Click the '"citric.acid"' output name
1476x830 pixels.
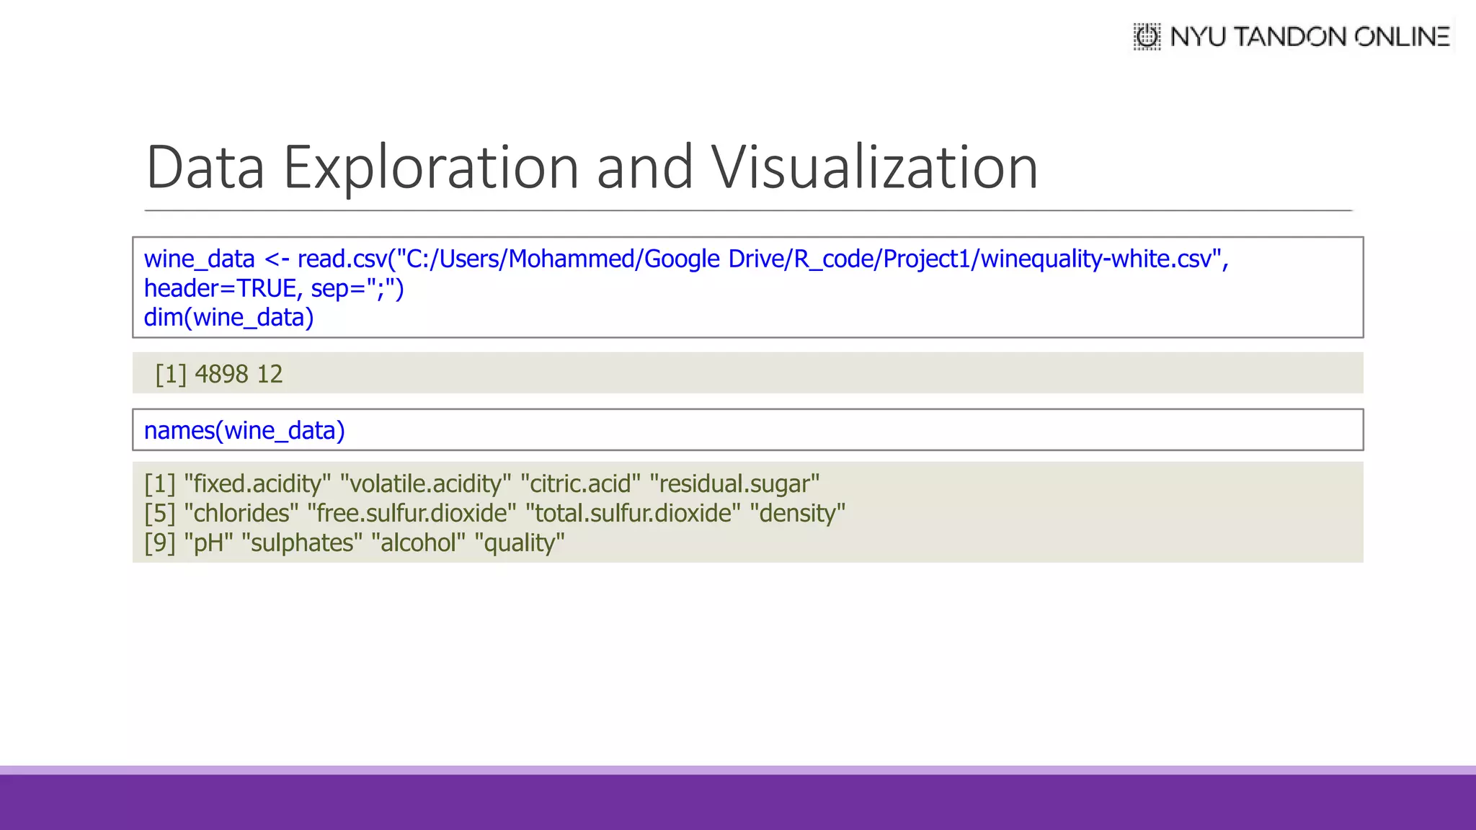580,483
